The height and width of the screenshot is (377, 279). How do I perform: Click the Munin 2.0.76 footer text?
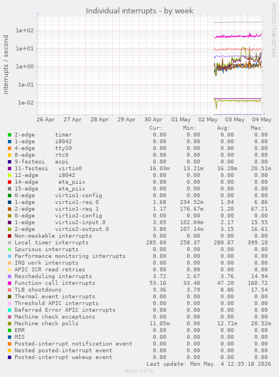click(139, 371)
